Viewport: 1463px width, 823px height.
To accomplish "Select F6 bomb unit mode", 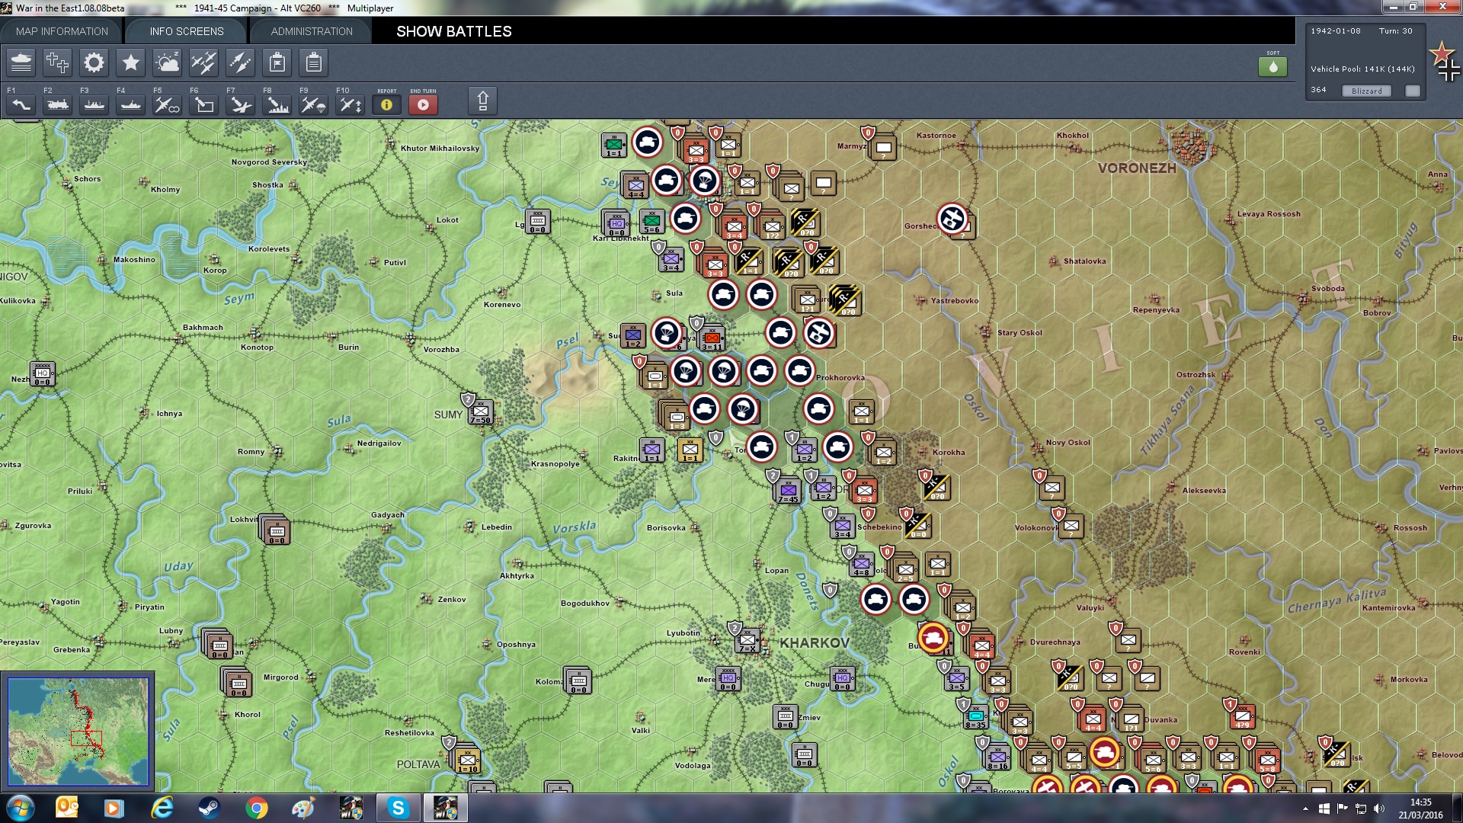I will tap(203, 104).
